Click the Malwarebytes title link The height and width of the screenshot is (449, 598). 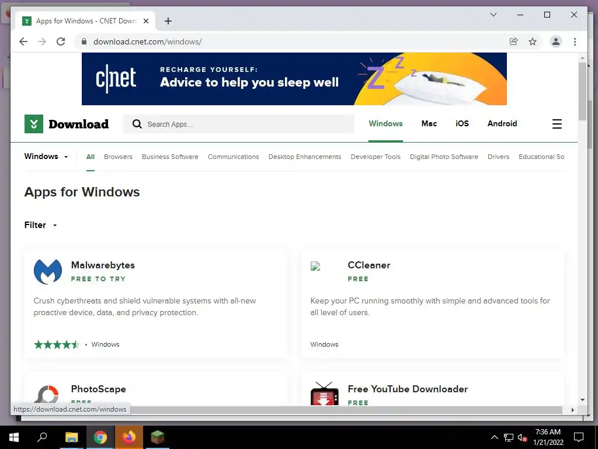click(x=103, y=265)
